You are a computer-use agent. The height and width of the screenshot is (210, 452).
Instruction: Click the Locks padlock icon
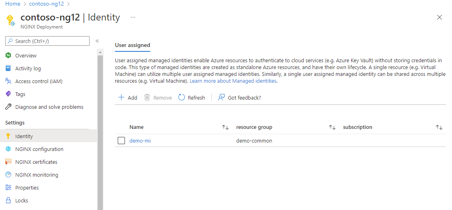point(8,200)
